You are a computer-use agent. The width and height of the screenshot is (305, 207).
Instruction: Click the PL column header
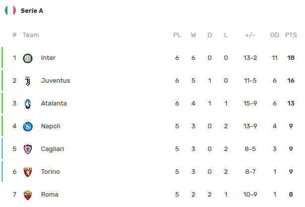click(177, 35)
